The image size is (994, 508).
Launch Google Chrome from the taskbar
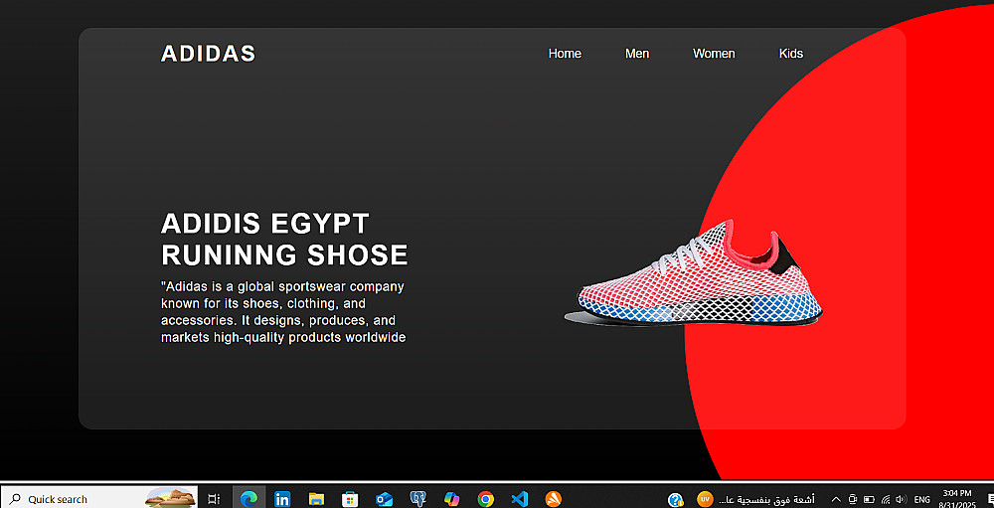pyautogui.click(x=486, y=499)
